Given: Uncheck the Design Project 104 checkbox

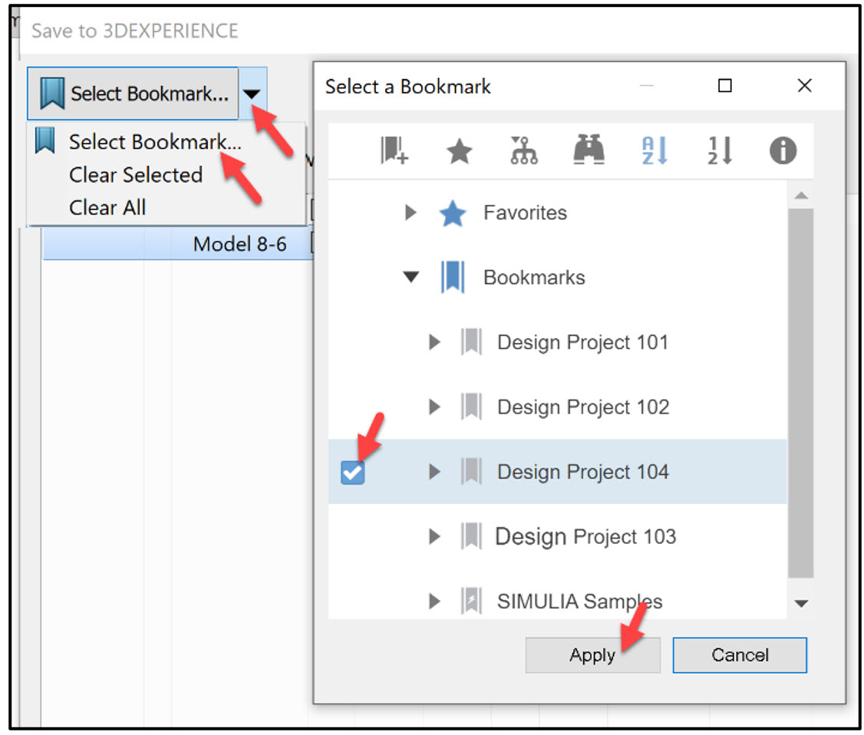Looking at the screenshot, I should tap(351, 473).
